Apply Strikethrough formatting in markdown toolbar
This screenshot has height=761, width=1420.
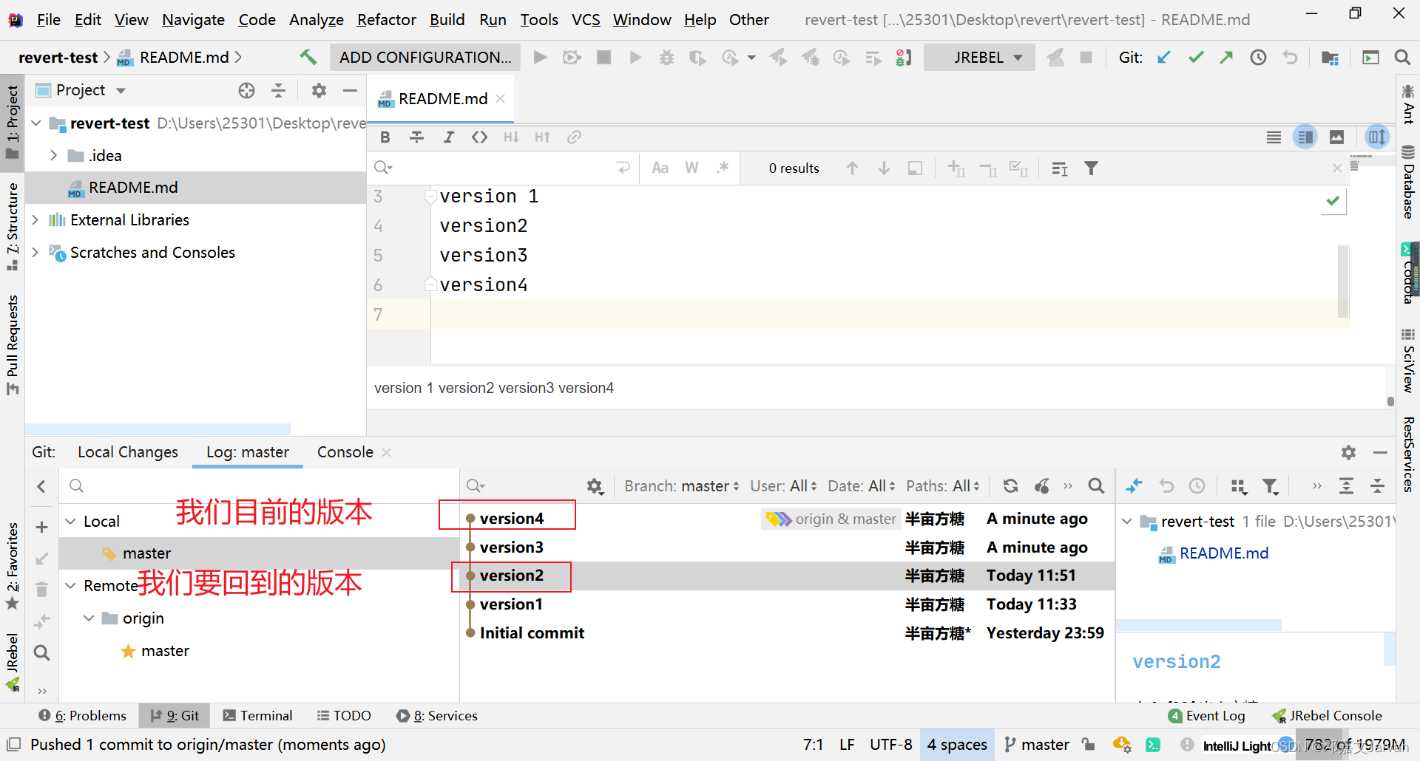tap(417, 137)
